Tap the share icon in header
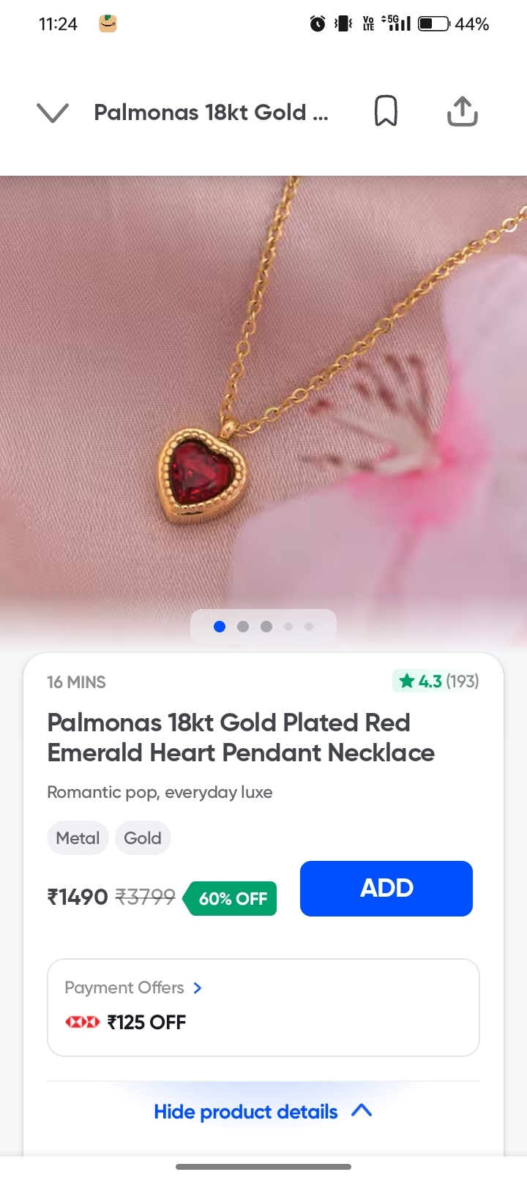The image size is (527, 1180). click(x=463, y=111)
